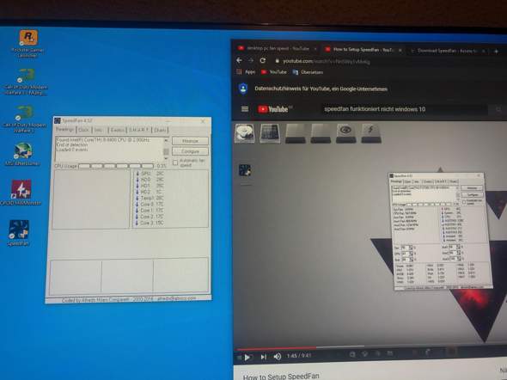507x380 pixels.
Task: Open the Übersetzen bookmark
Action: [308, 72]
